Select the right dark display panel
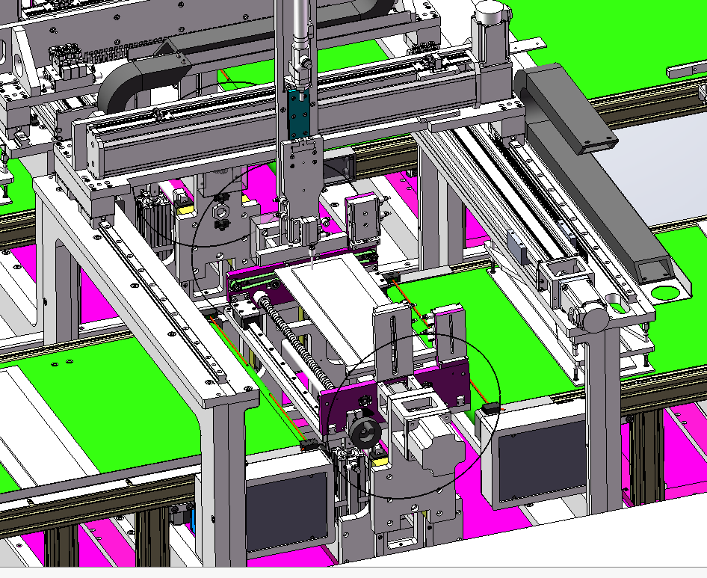 pos(542,462)
